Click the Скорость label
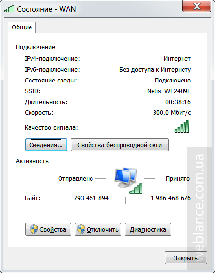This screenshot has width=215, height=273. (x=39, y=113)
